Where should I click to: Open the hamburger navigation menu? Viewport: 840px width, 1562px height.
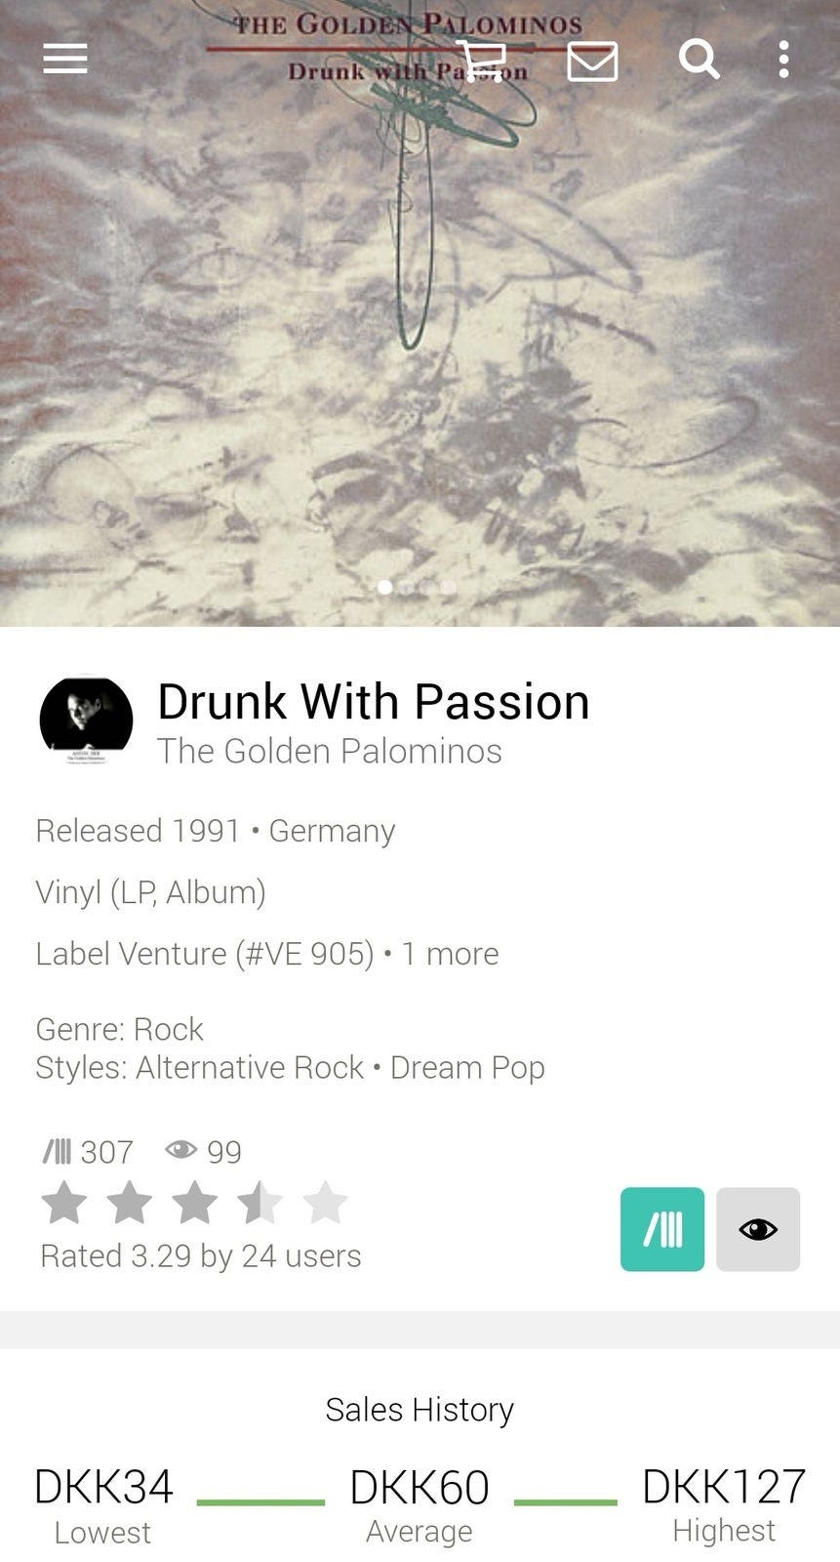pyautogui.click(x=65, y=59)
